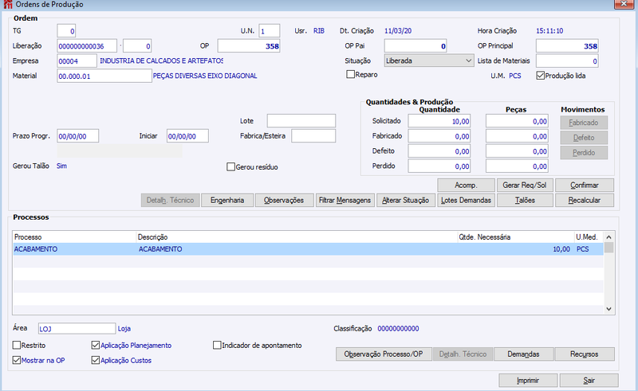This screenshot has height=391, width=638.
Task: Open Engenharia
Action: (227, 201)
